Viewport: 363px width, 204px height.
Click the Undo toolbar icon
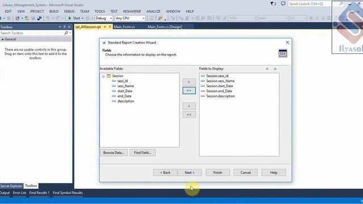[48, 18]
